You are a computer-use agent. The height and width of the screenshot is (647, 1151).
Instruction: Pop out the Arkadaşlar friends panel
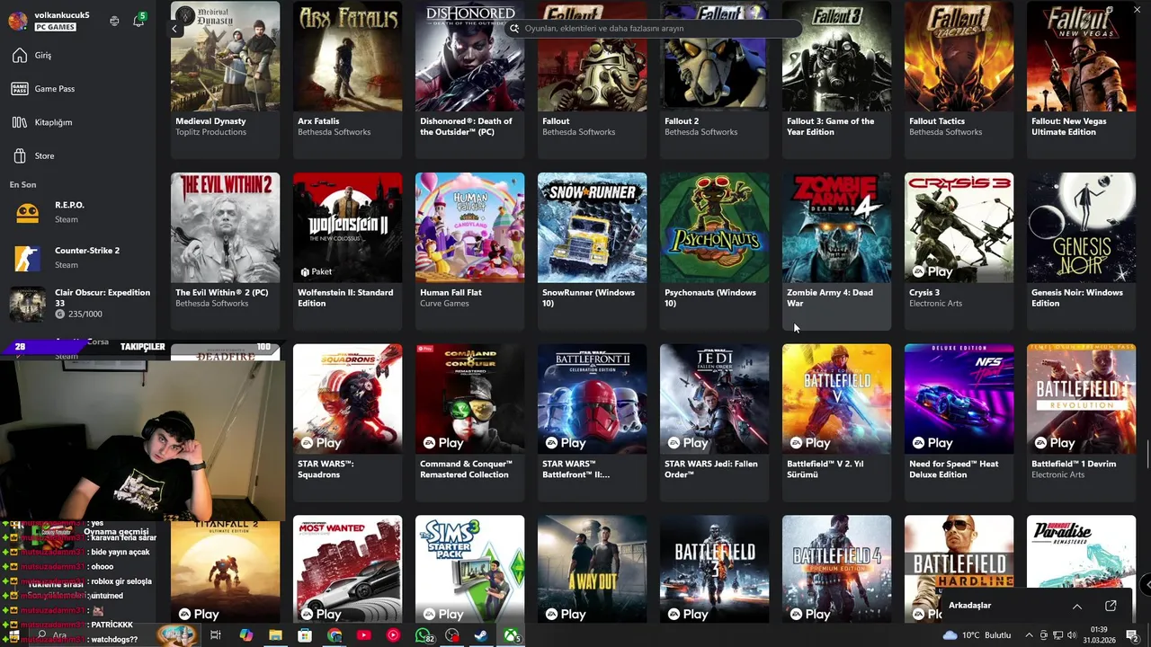(1111, 606)
